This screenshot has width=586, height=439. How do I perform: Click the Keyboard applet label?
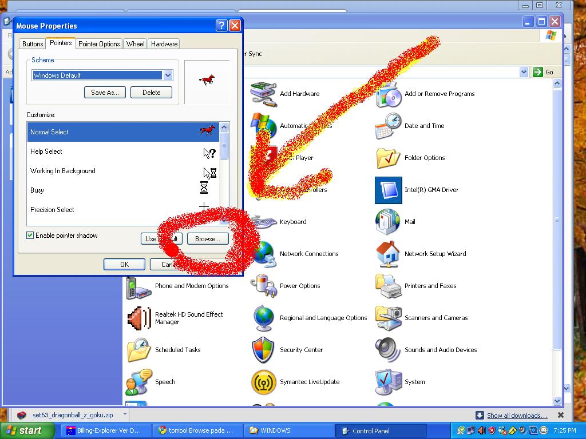click(293, 222)
